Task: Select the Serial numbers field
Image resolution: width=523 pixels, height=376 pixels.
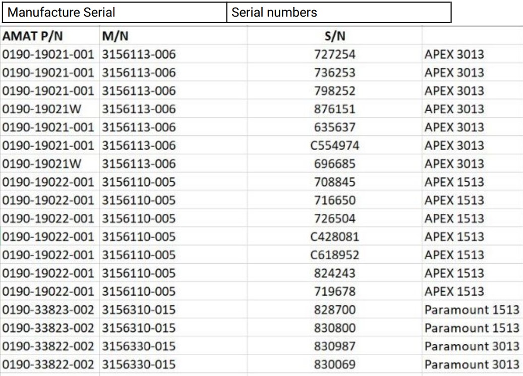Action: pos(339,13)
